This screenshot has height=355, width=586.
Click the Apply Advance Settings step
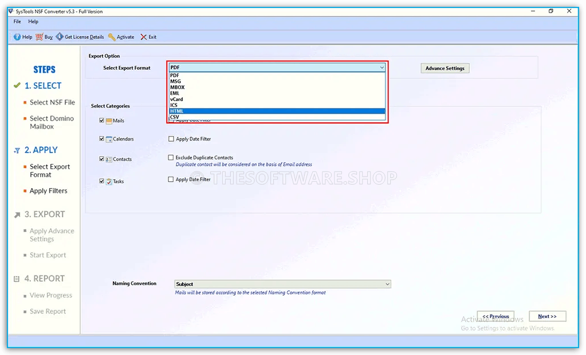pos(52,236)
